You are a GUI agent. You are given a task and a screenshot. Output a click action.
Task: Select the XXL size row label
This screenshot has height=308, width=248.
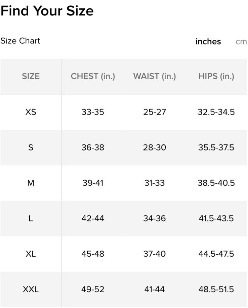(31, 289)
